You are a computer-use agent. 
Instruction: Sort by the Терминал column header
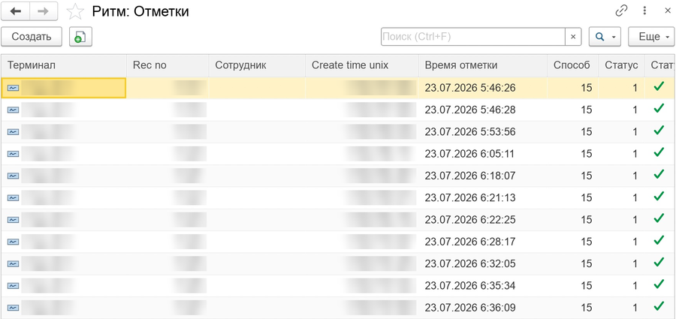[x=64, y=65]
